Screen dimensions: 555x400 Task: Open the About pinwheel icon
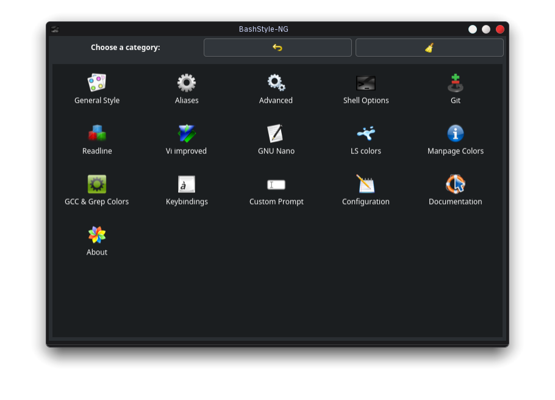(x=96, y=235)
